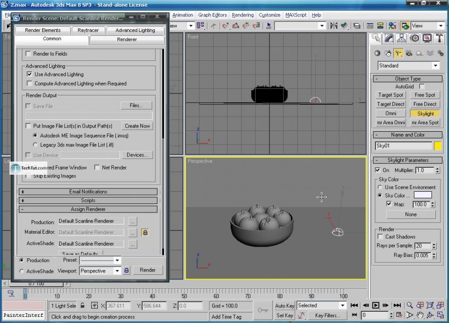The image size is (449, 323).
Task: Select Legacy 3ds max Image File List option
Action: pos(35,144)
